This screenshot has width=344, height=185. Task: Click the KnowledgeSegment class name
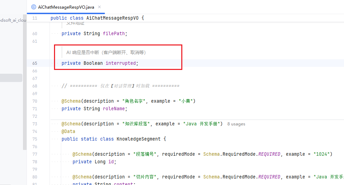click(138, 139)
